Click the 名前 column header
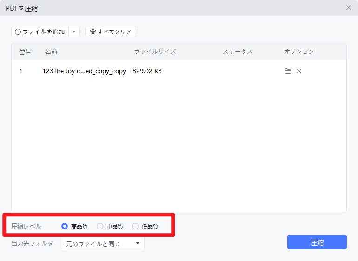 pyautogui.click(x=51, y=51)
